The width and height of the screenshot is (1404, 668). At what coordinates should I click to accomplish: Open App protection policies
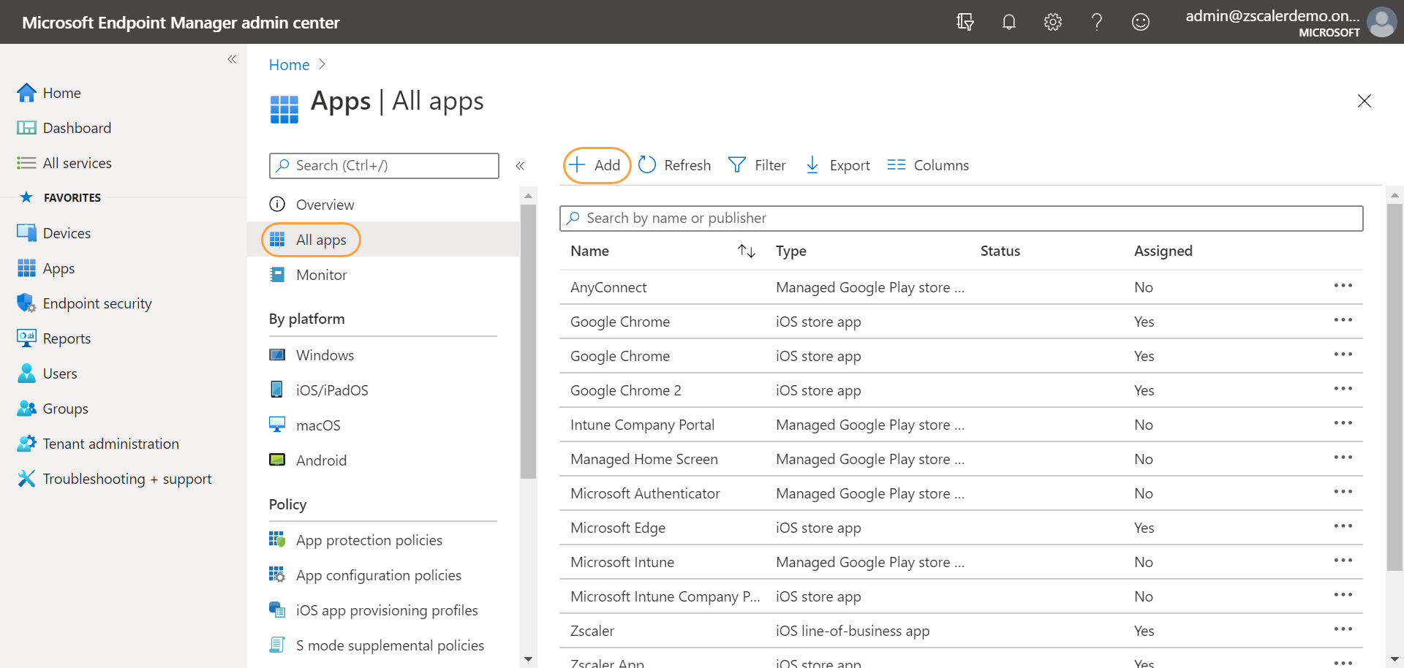[x=369, y=539]
